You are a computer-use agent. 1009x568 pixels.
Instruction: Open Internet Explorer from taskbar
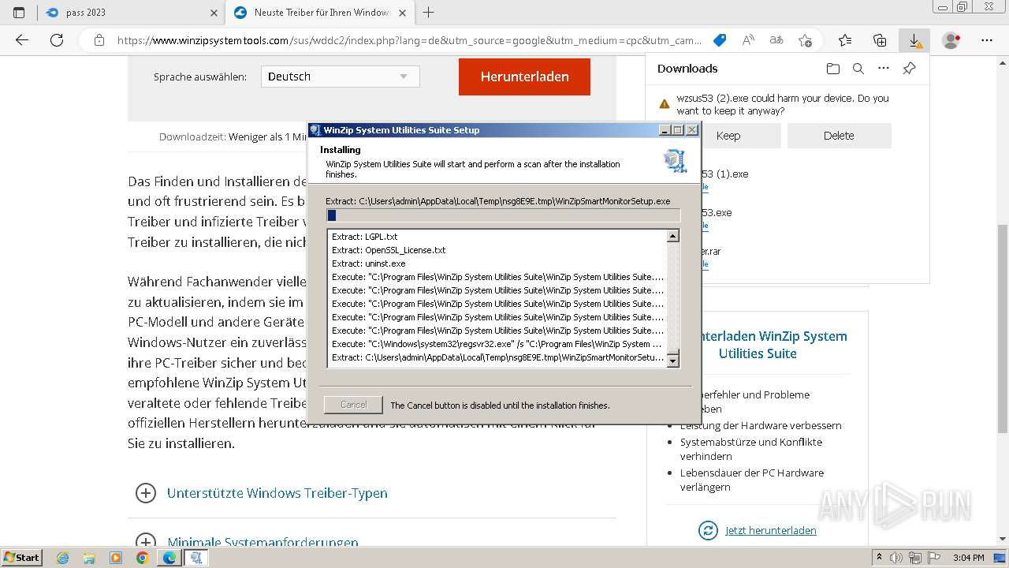(63, 558)
